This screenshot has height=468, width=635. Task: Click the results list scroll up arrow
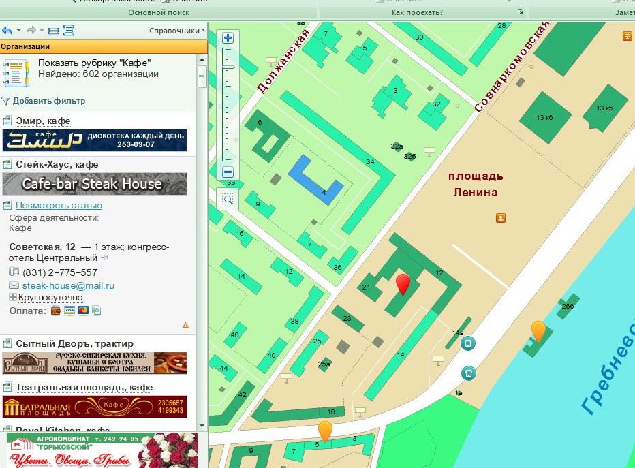click(x=202, y=61)
